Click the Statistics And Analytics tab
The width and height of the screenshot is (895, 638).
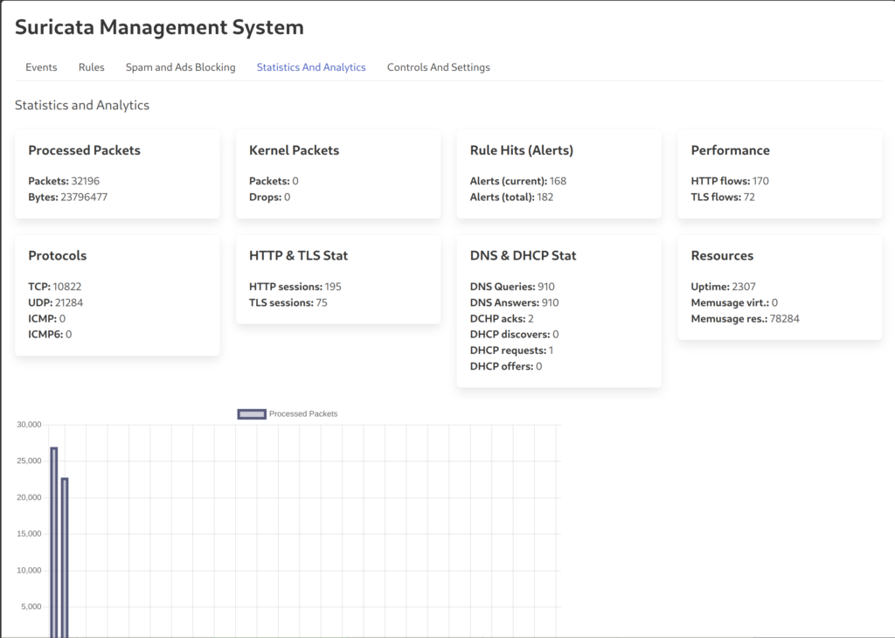pos(311,67)
